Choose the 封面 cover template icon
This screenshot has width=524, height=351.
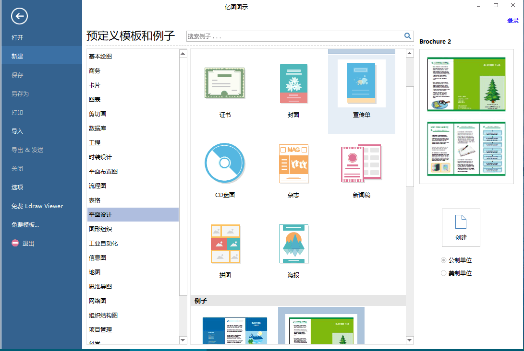tap(293, 84)
